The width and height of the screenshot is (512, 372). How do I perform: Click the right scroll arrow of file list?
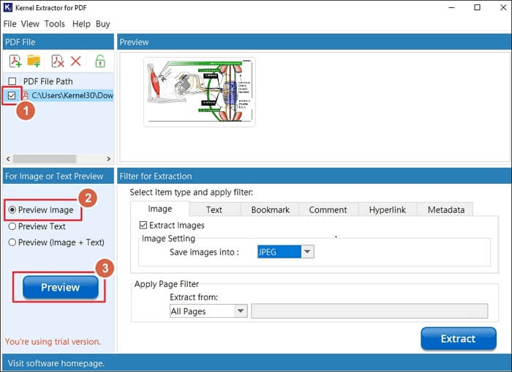tap(108, 159)
